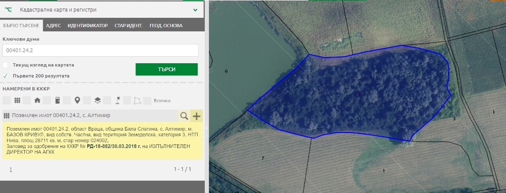Click the address location pin filter icon
This screenshot has width=506, height=193.
77,100
